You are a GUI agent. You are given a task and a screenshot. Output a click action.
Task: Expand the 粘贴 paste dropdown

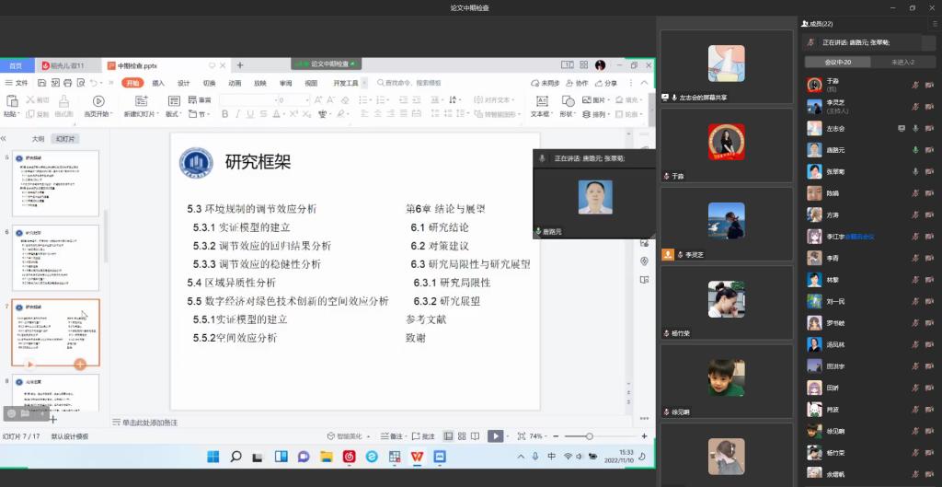pos(11,114)
